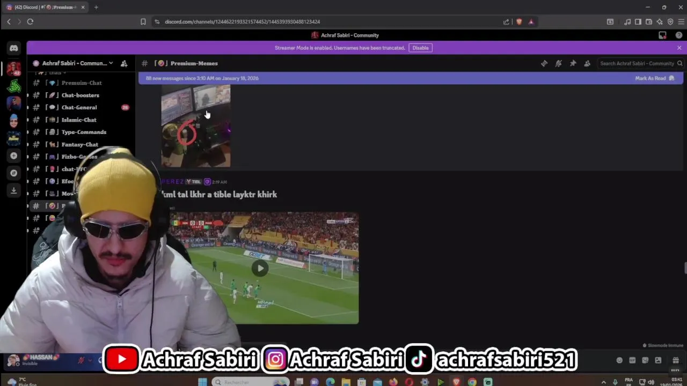The height and width of the screenshot is (386, 687).
Task: Open Discord help question mark icon
Action: pos(679,35)
